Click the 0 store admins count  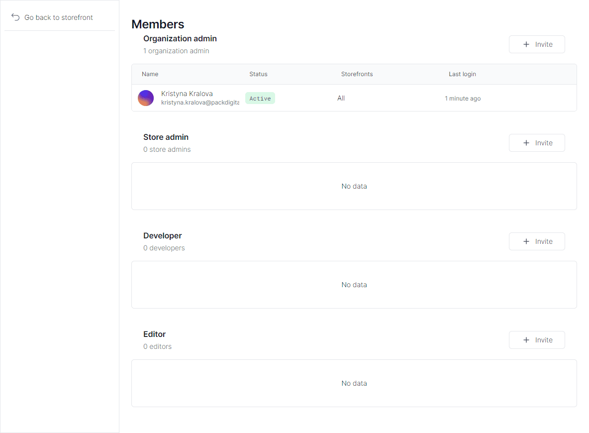coord(167,149)
